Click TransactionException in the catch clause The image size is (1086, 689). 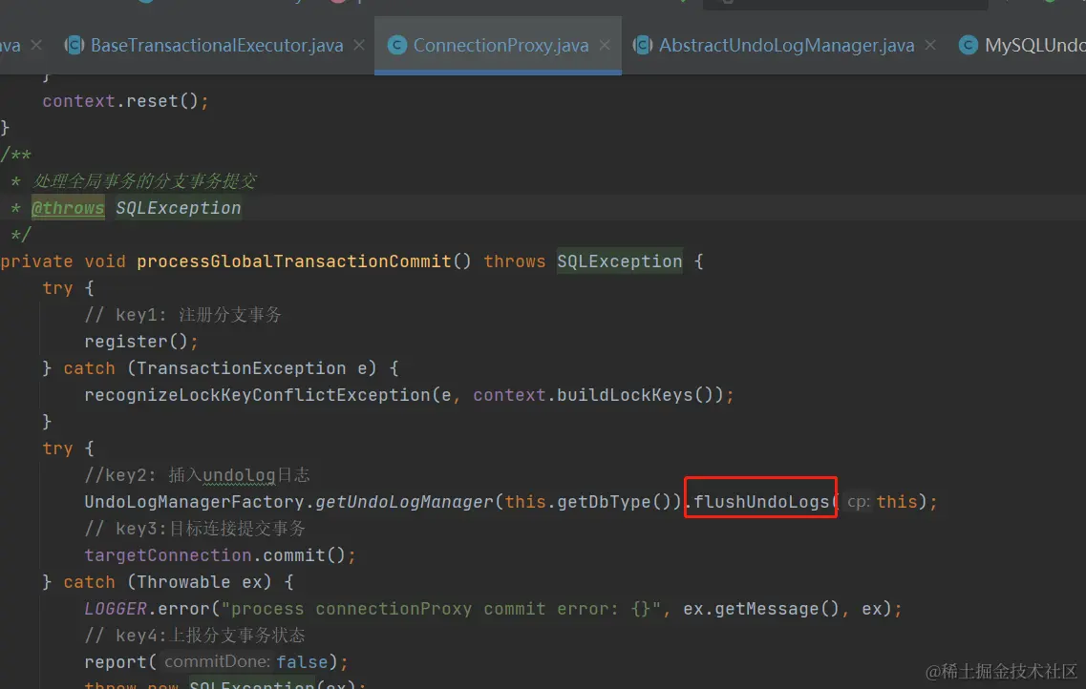click(x=241, y=368)
